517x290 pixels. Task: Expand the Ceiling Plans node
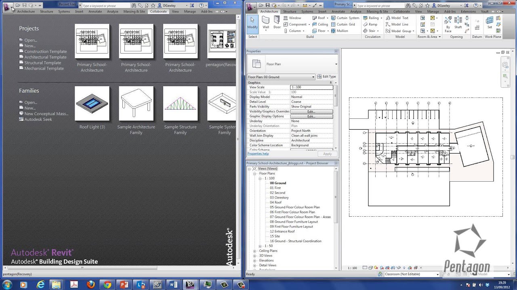pyautogui.click(x=255, y=251)
